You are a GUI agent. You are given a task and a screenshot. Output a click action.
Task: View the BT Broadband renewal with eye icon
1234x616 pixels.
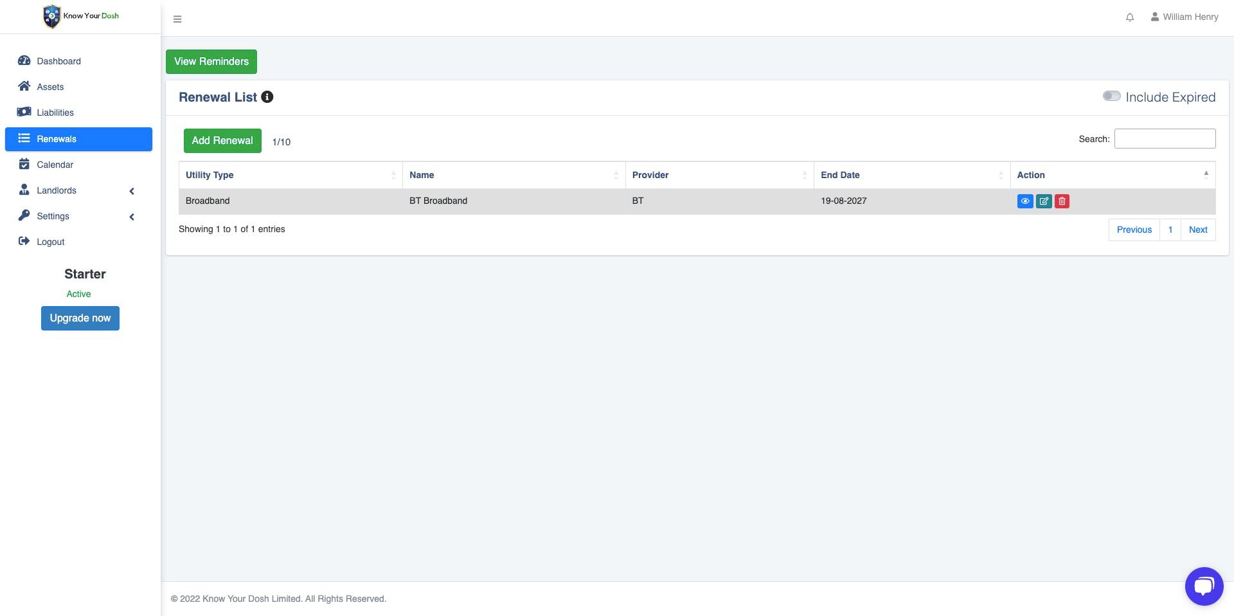coord(1025,201)
